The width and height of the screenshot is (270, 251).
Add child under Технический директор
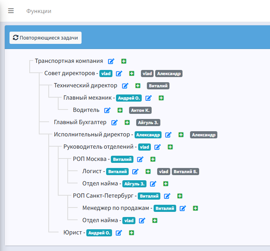click(x=138, y=86)
